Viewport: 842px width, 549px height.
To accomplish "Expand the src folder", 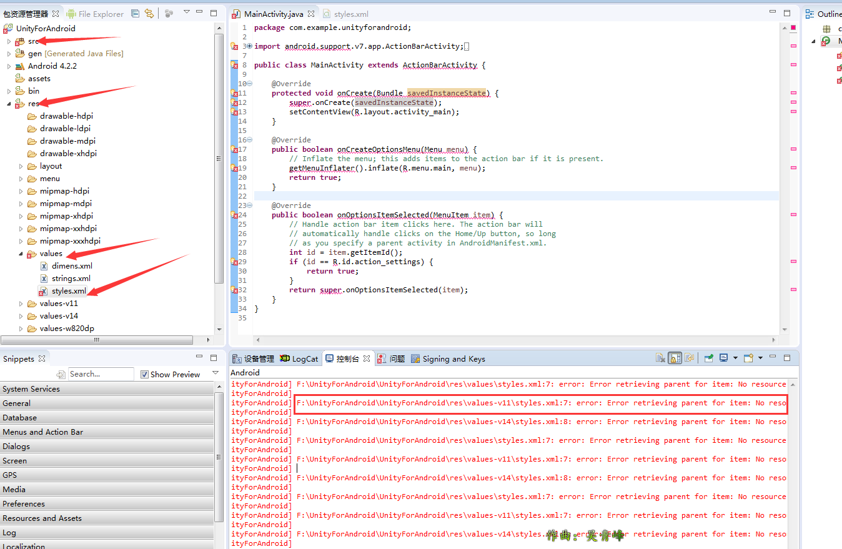I will point(9,41).
